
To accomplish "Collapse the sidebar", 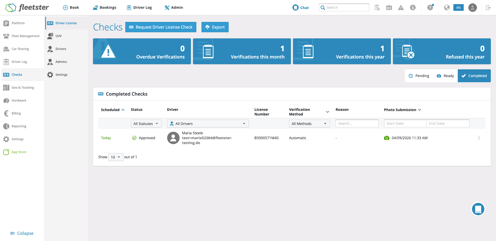I will tap(22, 233).
